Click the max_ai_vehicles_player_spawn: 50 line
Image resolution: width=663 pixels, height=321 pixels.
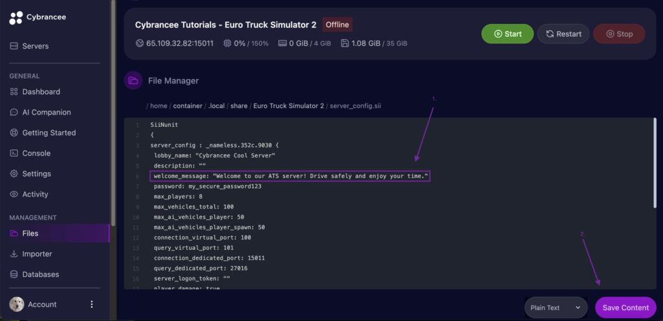(209, 227)
